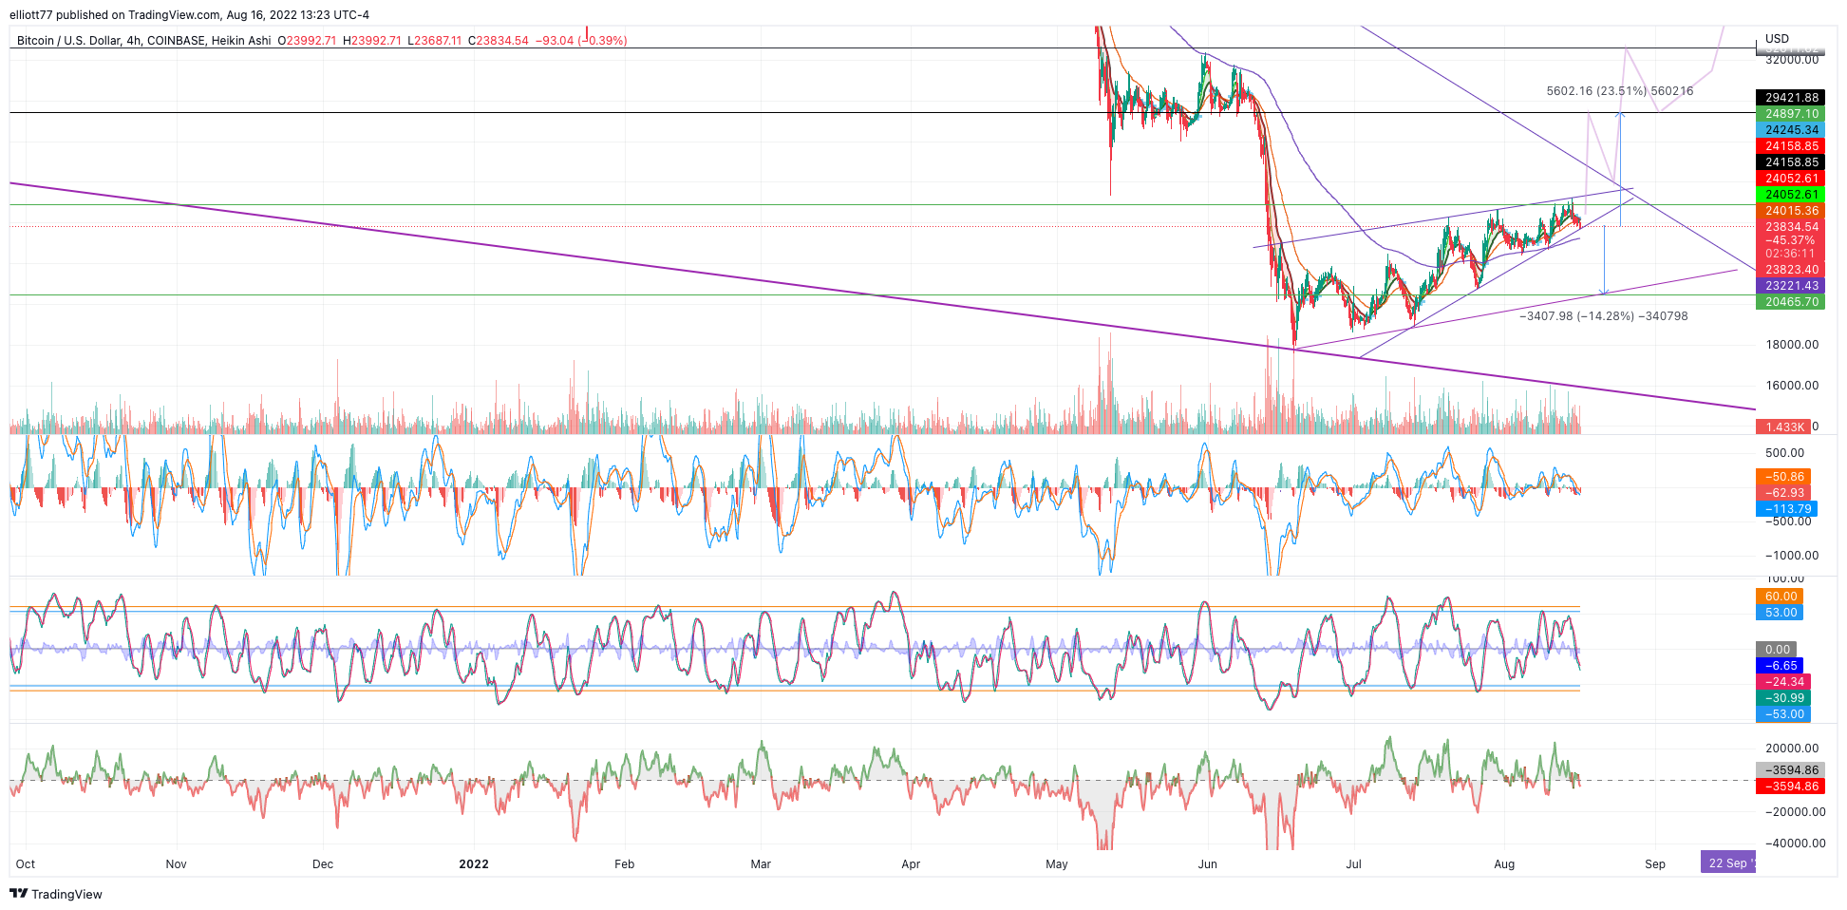1847x910 pixels.
Task: Click the blue −113.79 indicator value
Action: tap(1786, 509)
